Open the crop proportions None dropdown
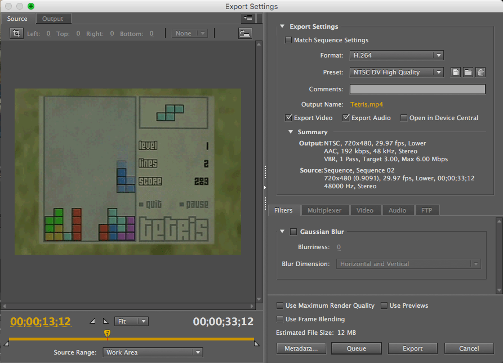503x363 pixels. (190, 33)
